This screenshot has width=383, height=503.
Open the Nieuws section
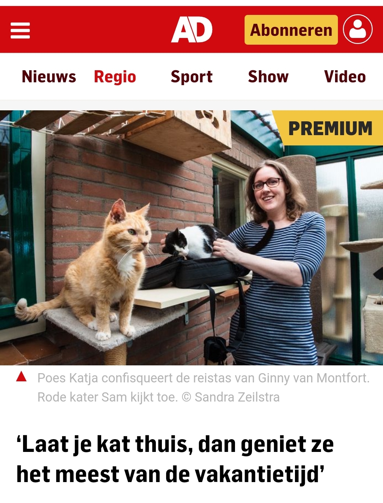49,77
